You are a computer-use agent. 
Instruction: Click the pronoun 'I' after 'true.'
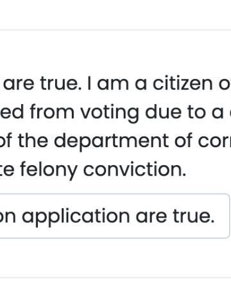coord(89,84)
